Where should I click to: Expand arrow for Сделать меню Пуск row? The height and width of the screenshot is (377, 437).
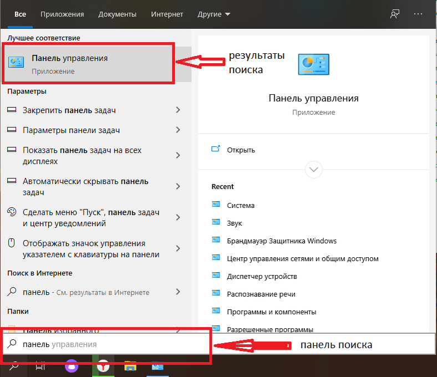pos(178,217)
